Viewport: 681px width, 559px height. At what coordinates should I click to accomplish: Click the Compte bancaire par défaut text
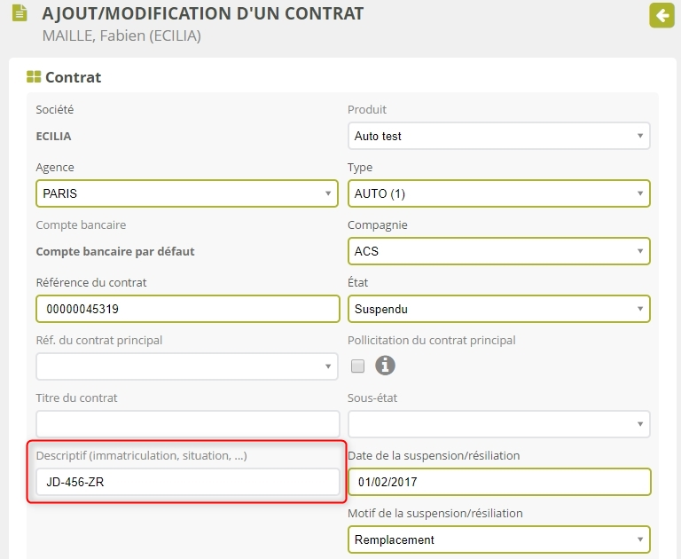click(115, 251)
